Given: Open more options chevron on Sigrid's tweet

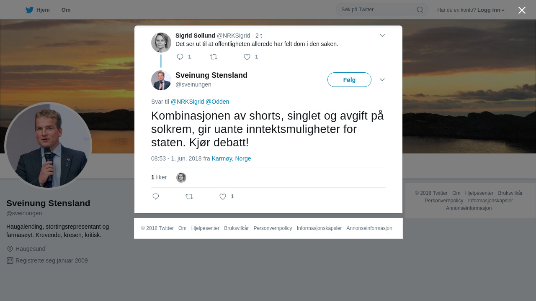Looking at the screenshot, I should pyautogui.click(x=382, y=36).
